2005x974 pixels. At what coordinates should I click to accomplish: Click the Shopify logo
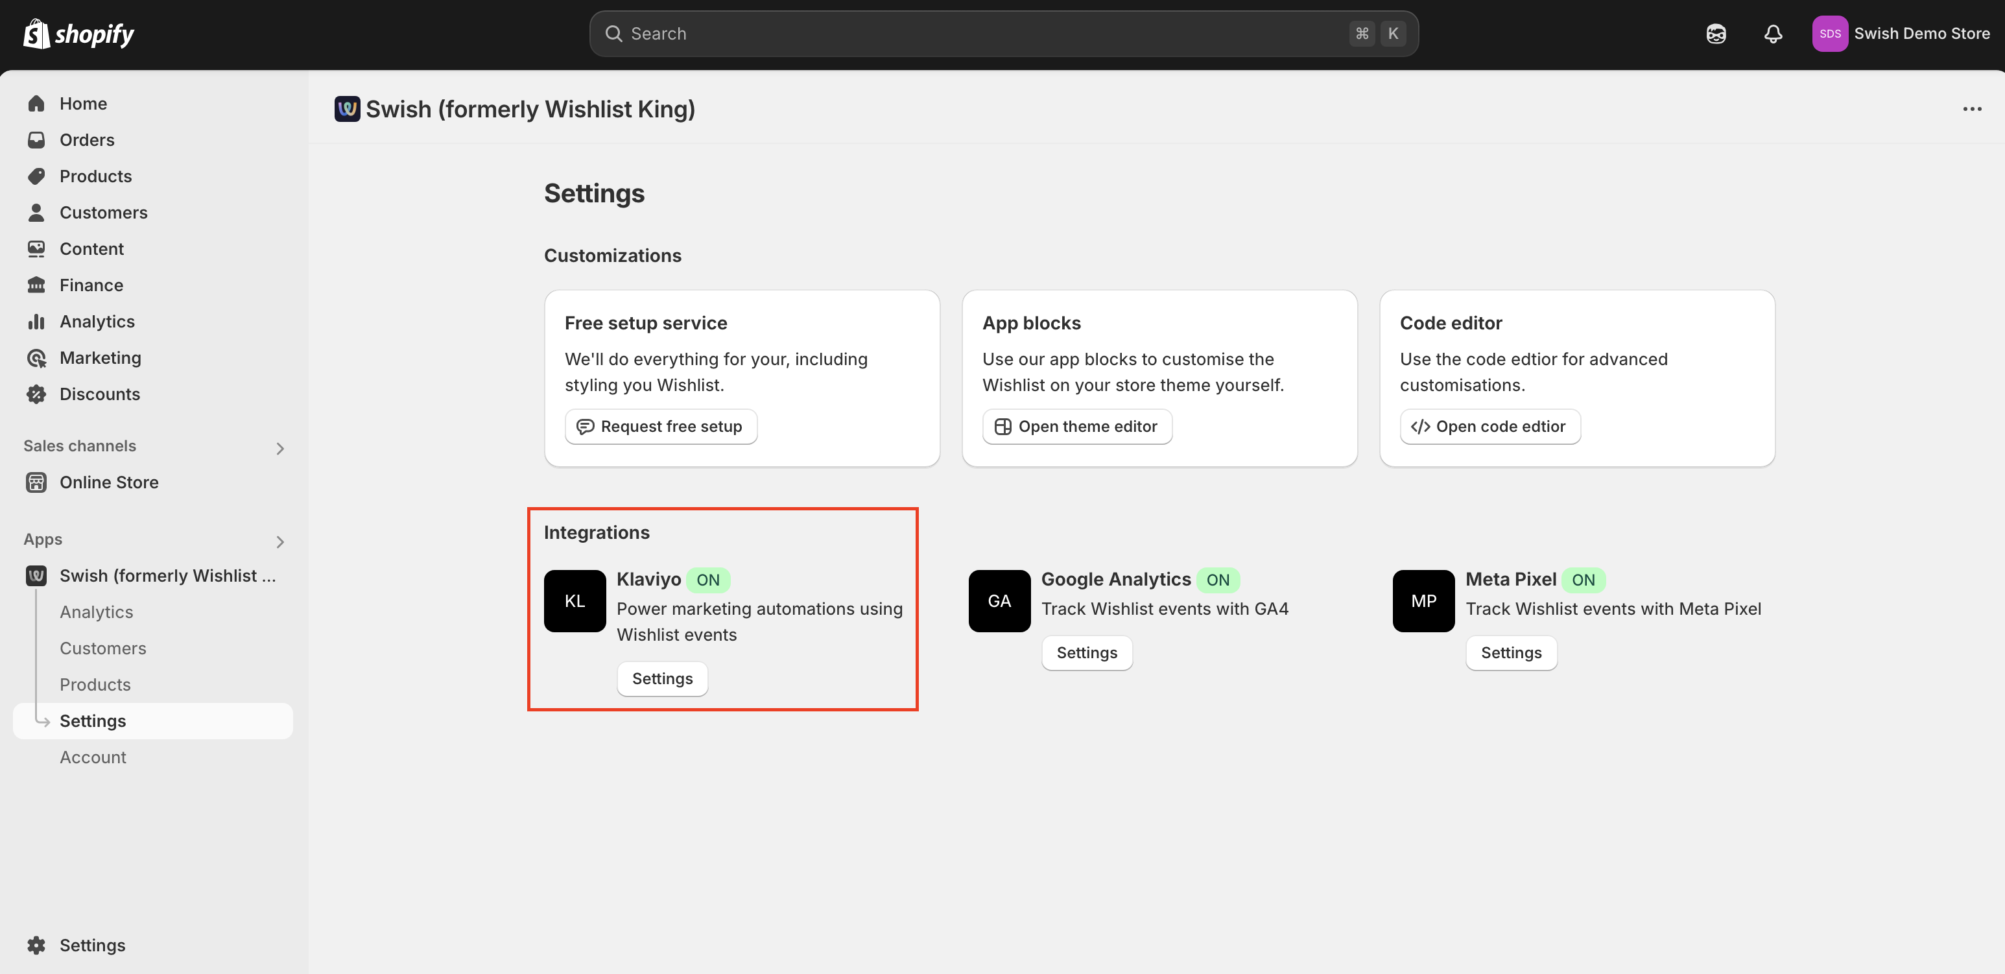(x=78, y=34)
